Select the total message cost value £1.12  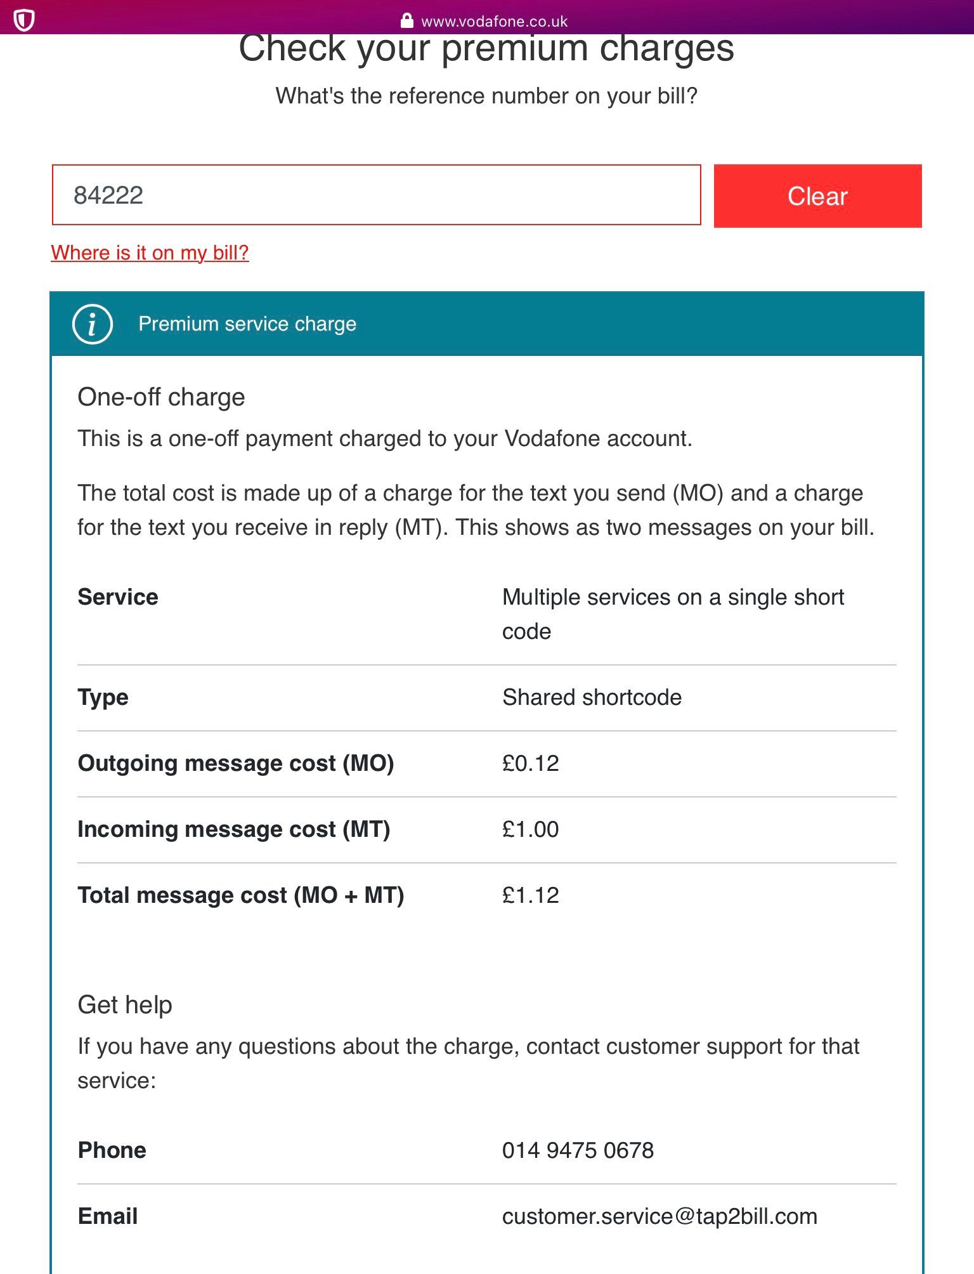(530, 895)
